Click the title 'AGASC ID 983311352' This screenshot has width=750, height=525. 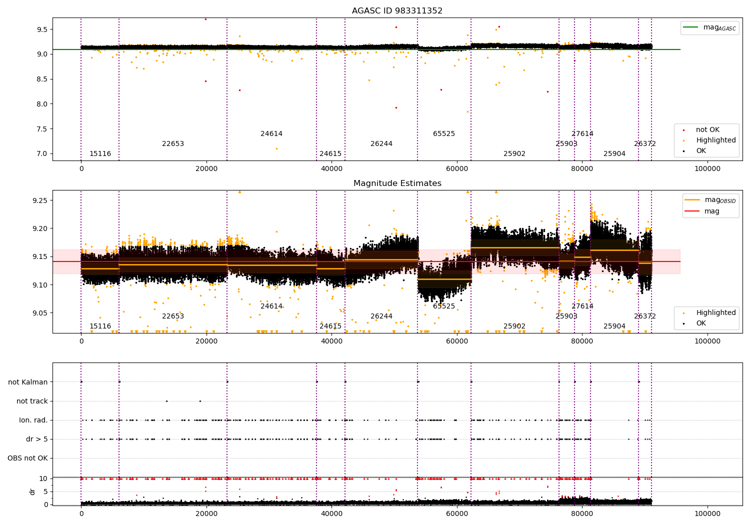pyautogui.click(x=397, y=11)
